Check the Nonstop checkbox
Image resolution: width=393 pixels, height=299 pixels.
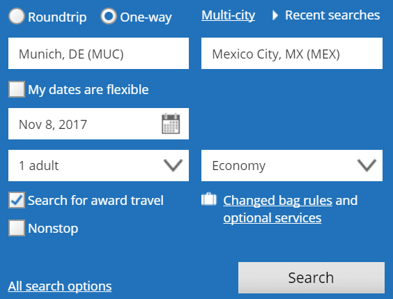[17, 228]
